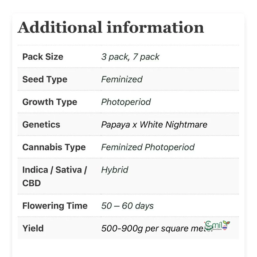Click the 50 – 60 days value
The width and height of the screenshot is (257, 257).
coord(128,206)
